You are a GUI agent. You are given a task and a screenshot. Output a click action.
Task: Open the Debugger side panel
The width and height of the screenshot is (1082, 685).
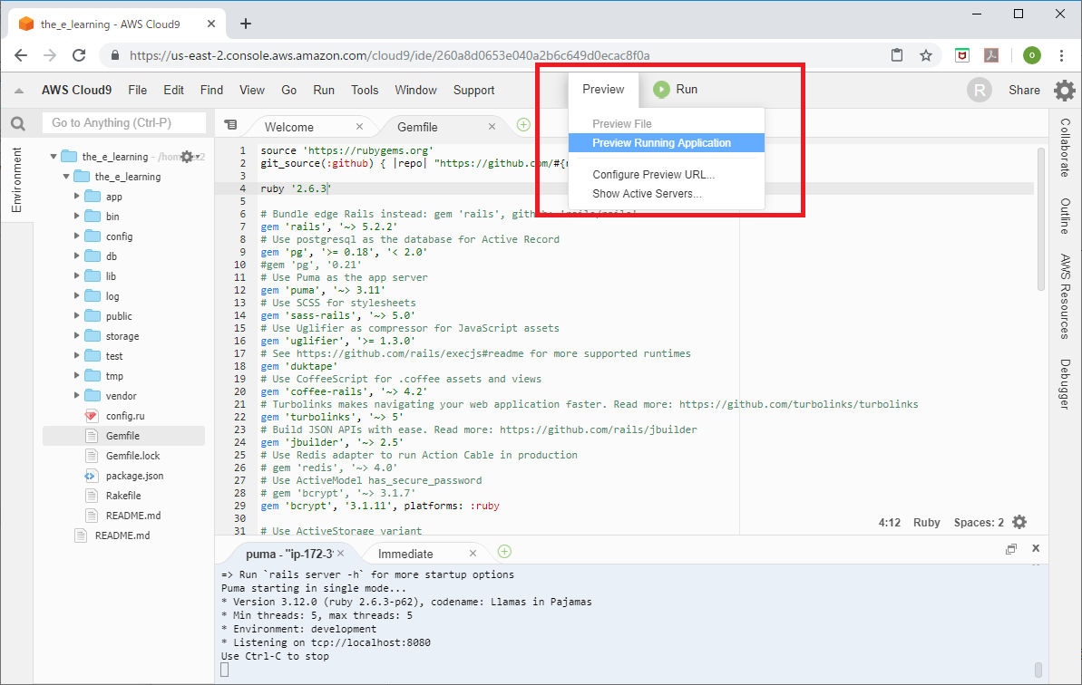pos(1066,384)
